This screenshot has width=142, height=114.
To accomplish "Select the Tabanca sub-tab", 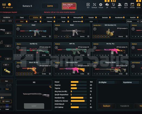I will (49, 21).
